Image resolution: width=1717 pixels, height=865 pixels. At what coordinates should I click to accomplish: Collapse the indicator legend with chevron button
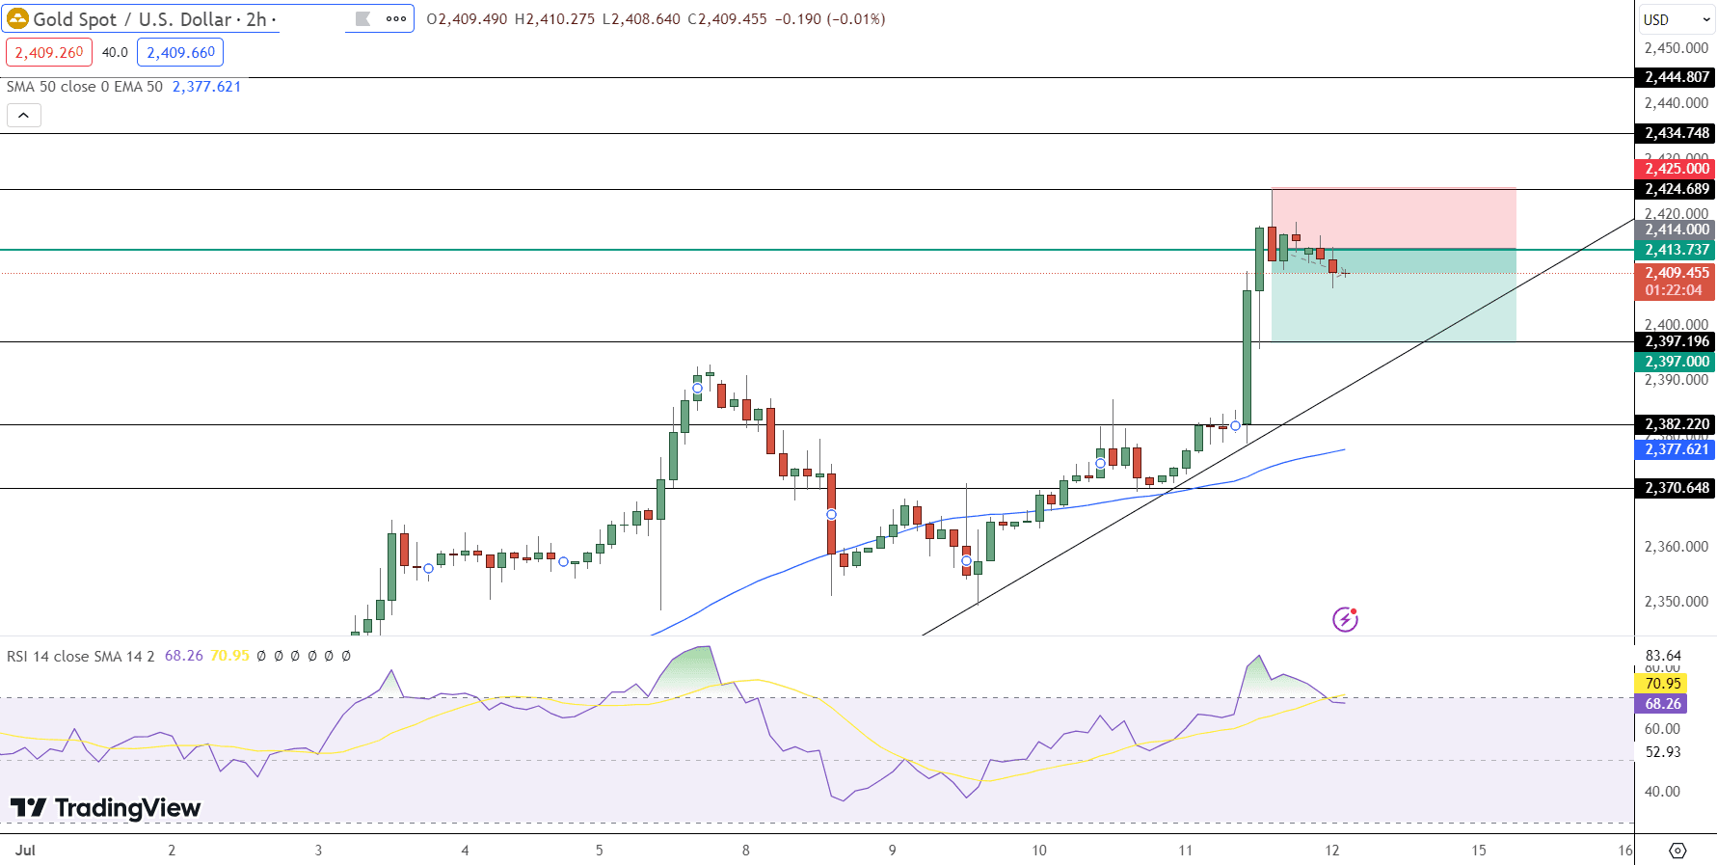tap(24, 116)
